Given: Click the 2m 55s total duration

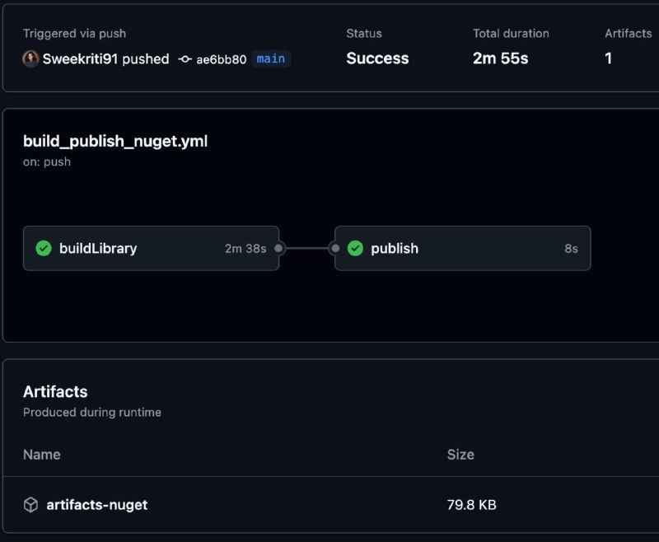Looking at the screenshot, I should (501, 58).
